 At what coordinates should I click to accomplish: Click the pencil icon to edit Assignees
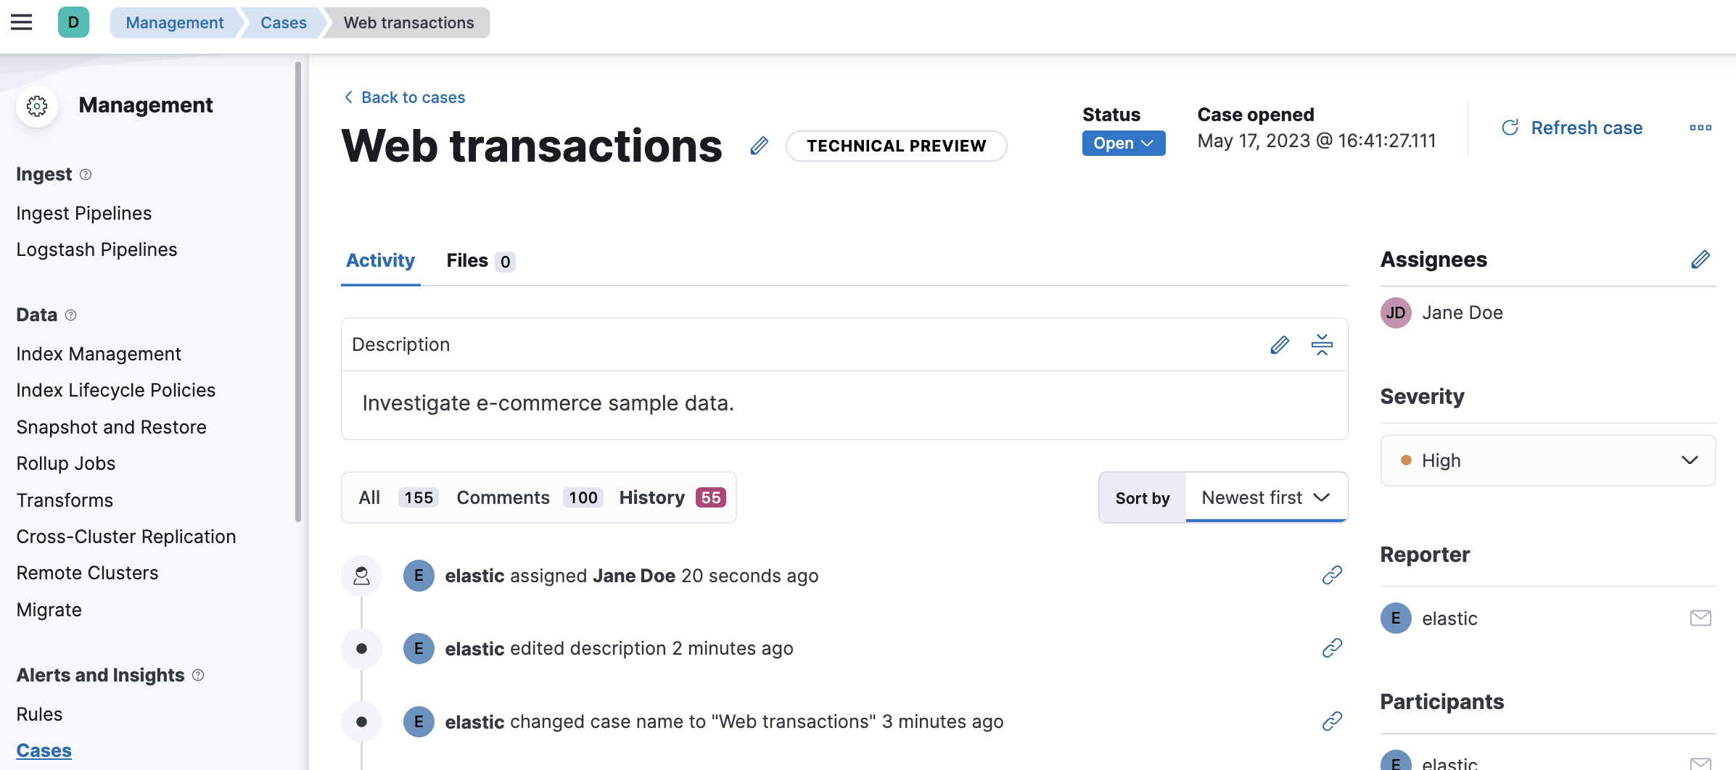coord(1700,260)
